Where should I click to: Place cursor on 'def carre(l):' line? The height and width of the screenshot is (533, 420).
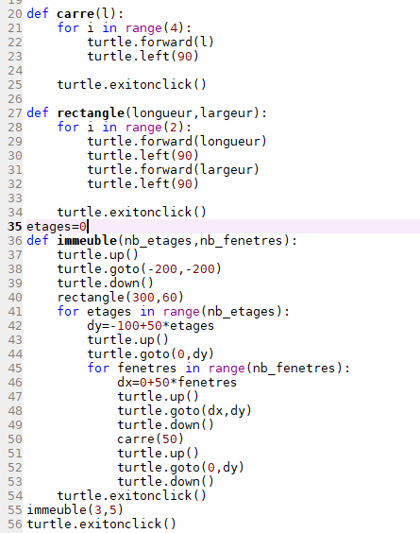click(x=76, y=14)
